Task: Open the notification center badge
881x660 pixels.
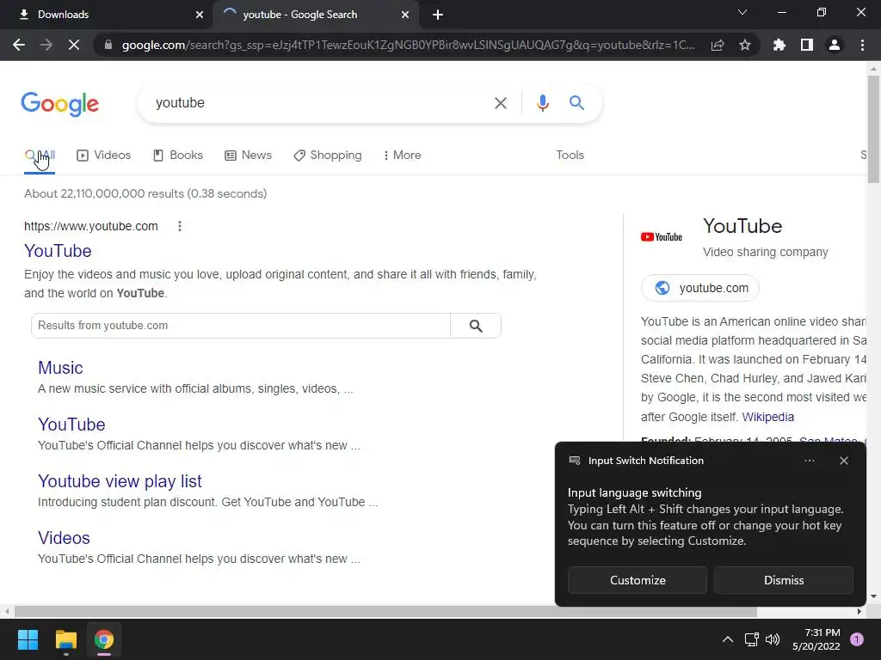Action: tap(856, 639)
